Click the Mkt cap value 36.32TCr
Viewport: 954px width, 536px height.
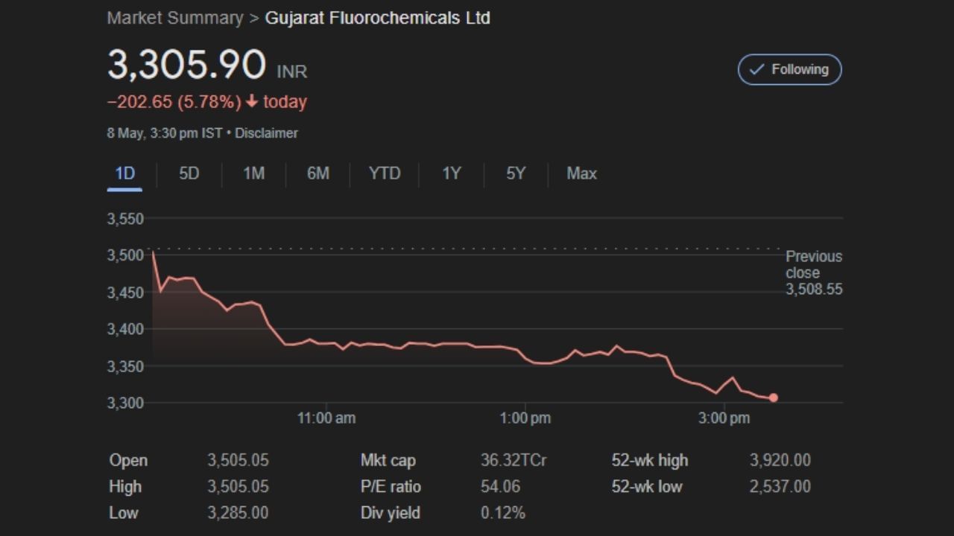pyautogui.click(x=514, y=460)
